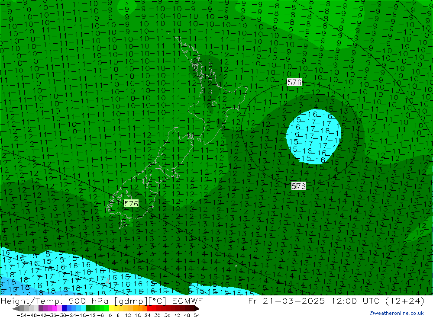
Task: Click the 36 legend value
Action: [167, 315]
